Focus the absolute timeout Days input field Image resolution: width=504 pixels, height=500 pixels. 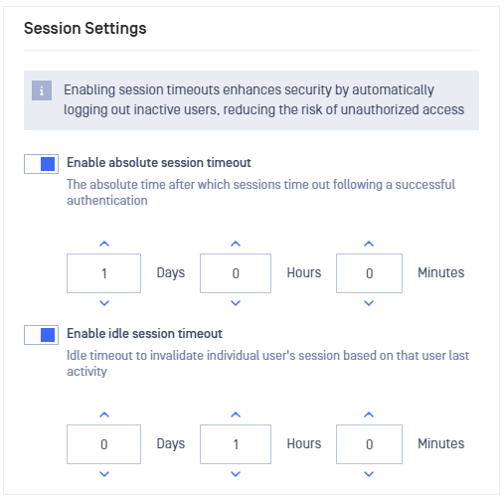(103, 273)
